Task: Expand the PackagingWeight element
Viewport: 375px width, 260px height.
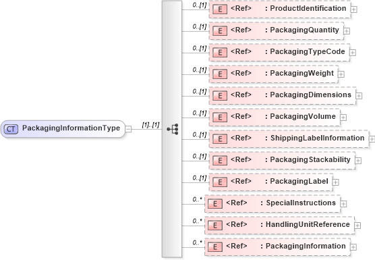Action: point(341,74)
